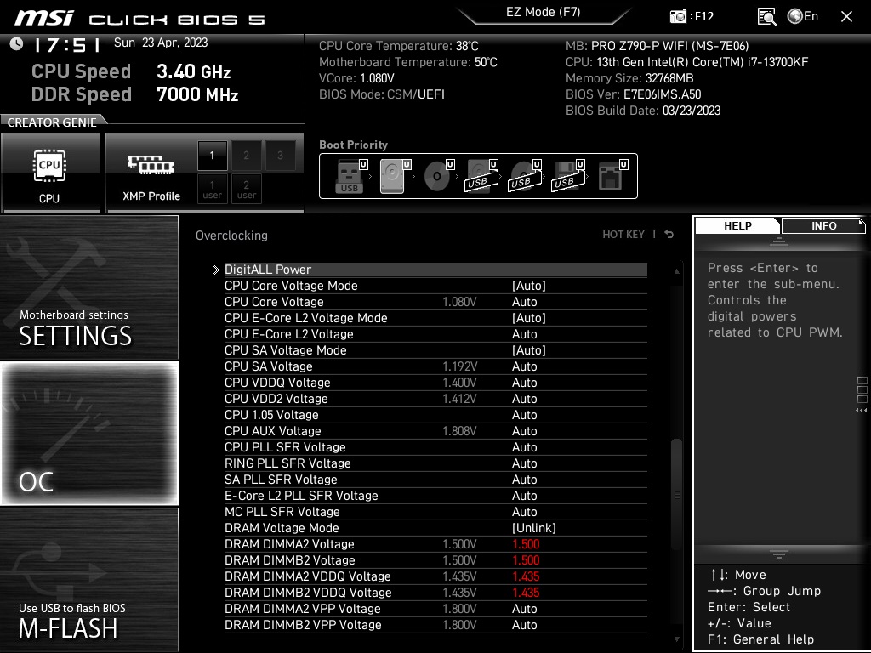Select the hard disk boot device icon
The width and height of the screenshot is (871, 653).
point(395,176)
